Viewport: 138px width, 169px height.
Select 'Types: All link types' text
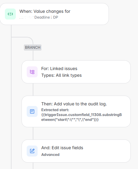62,75
